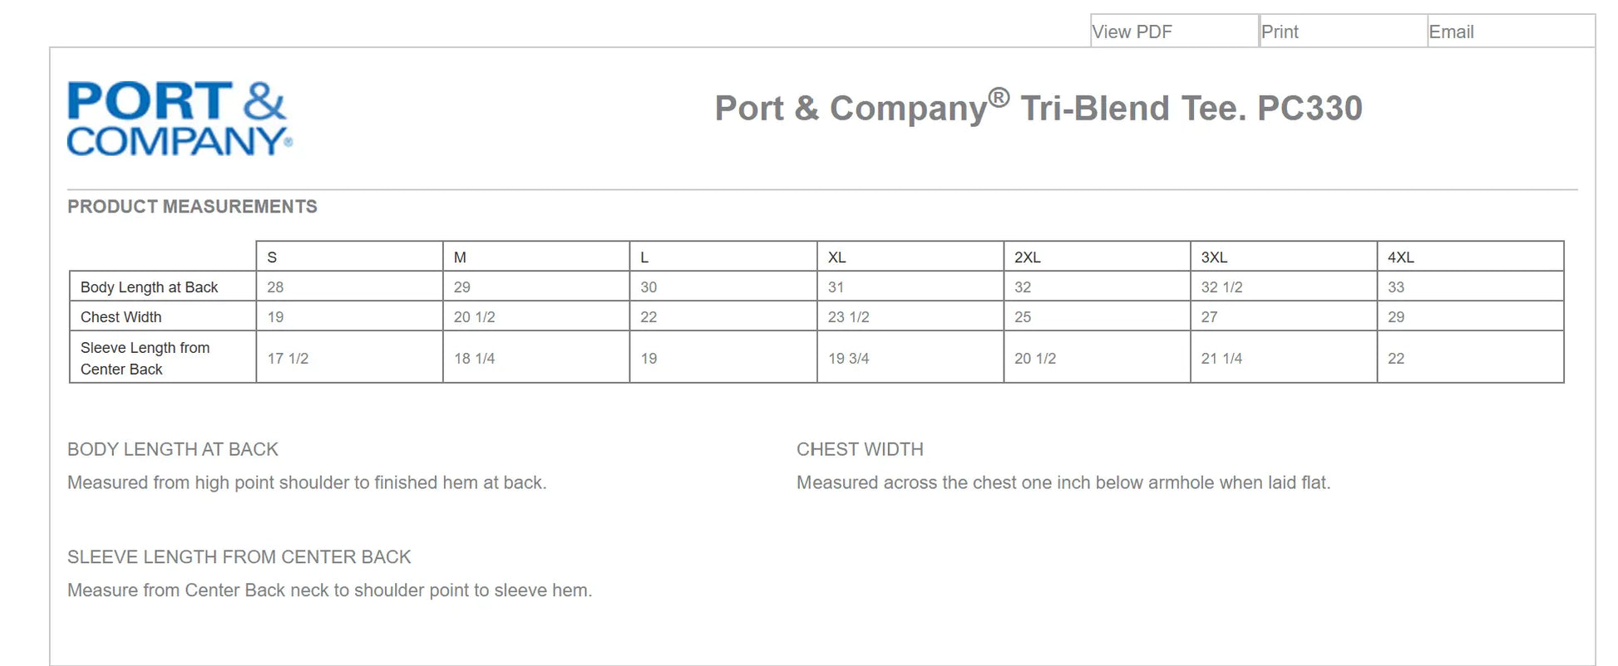
Task: Click the S size column header
Action: [x=272, y=257]
